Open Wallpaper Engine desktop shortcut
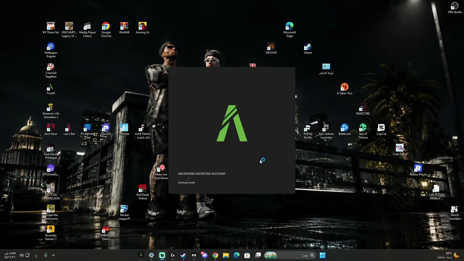This screenshot has width=464, height=261. click(51, 50)
